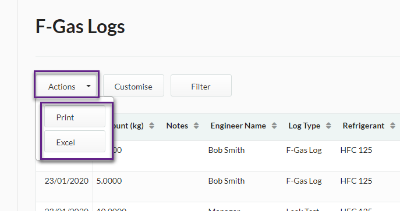Screen dimensions: 400x211
Task: Select F-Gas Log in the first row
Action: (x=304, y=150)
